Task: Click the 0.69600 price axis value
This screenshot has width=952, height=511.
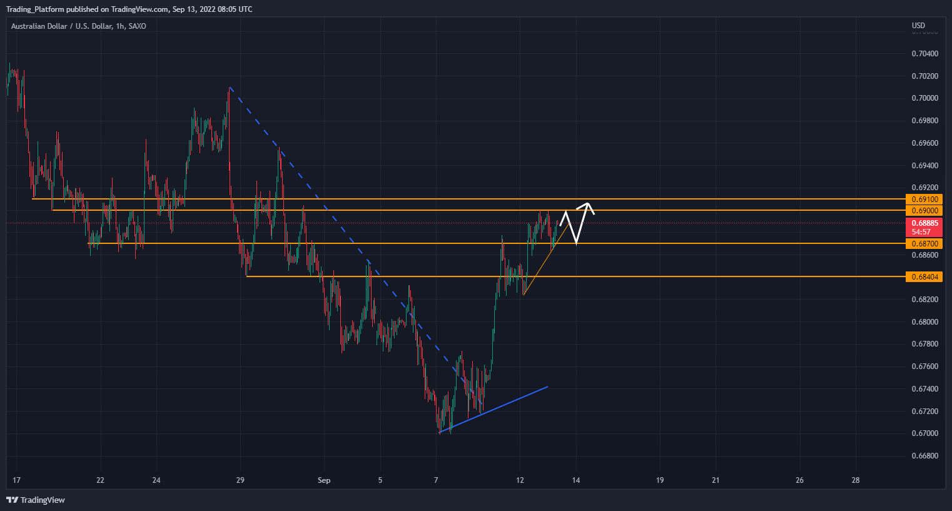Action: click(924, 143)
